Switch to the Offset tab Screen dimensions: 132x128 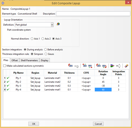click(x=14, y=60)
